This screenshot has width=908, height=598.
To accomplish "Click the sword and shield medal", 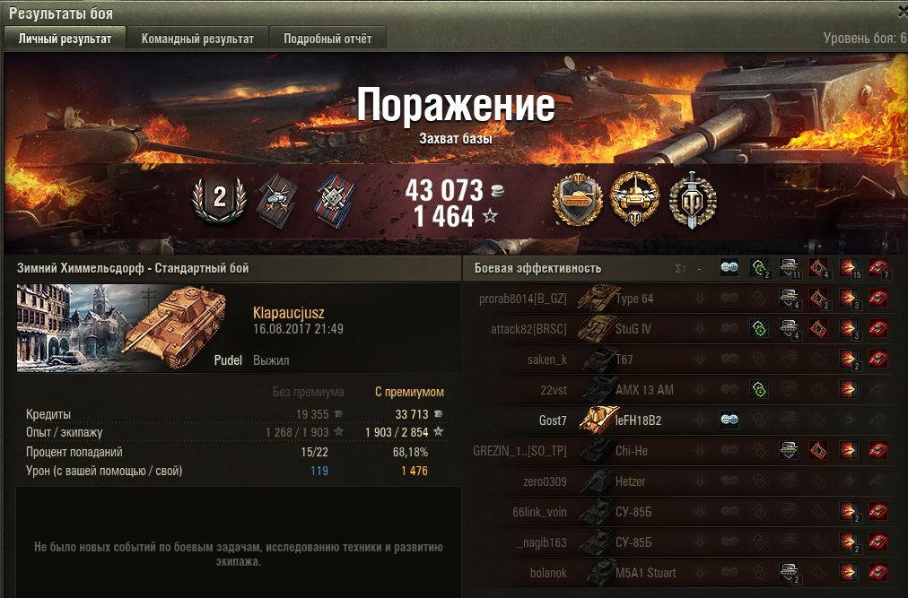I will click(693, 200).
